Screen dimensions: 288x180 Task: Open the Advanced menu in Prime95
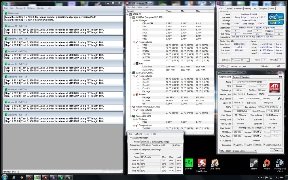20,8
